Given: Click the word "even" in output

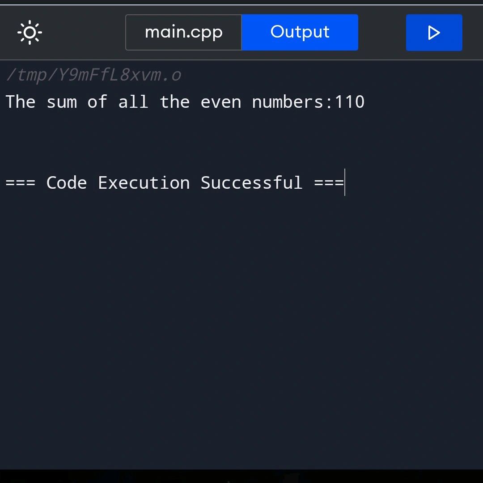Looking at the screenshot, I should click(x=220, y=102).
